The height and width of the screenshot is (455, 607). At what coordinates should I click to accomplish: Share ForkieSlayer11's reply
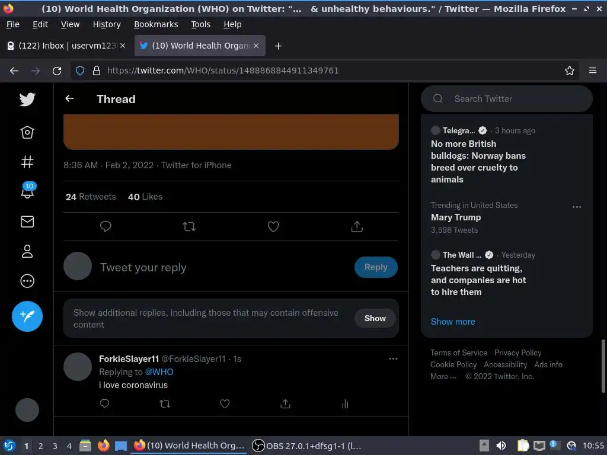(x=285, y=404)
